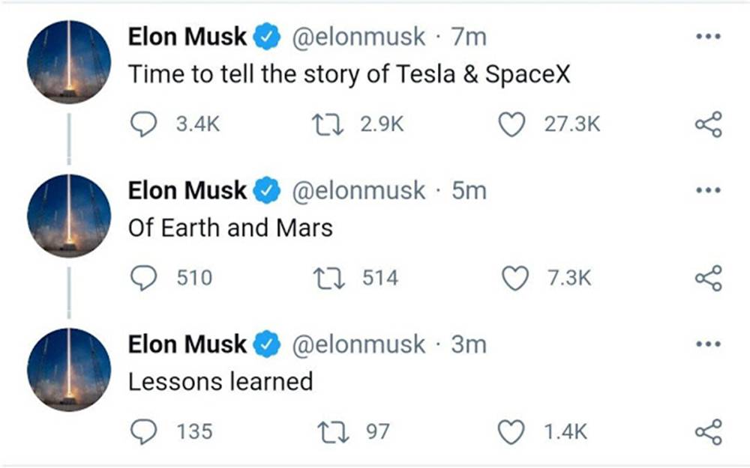
Task: Like the 'Of Earth and Mars' tweet
Action: pos(514,279)
